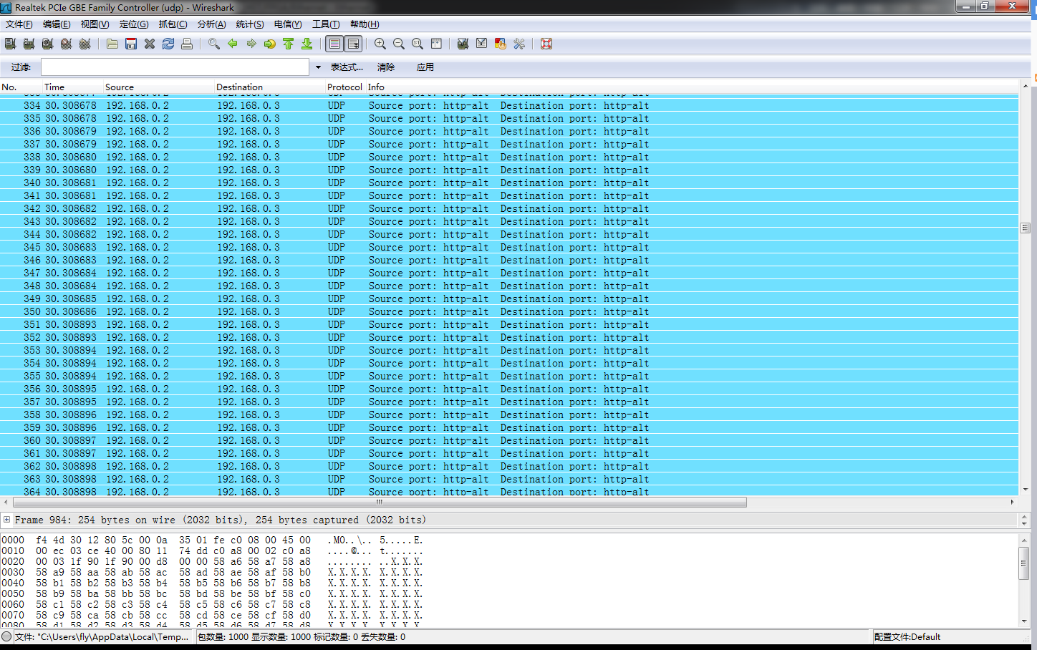Screen dimensions: 1037x650
Task: Go back in packet history arrow
Action: pyautogui.click(x=233, y=44)
